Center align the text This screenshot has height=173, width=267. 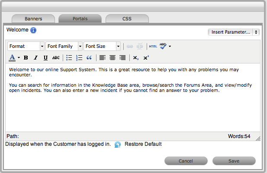113,58
